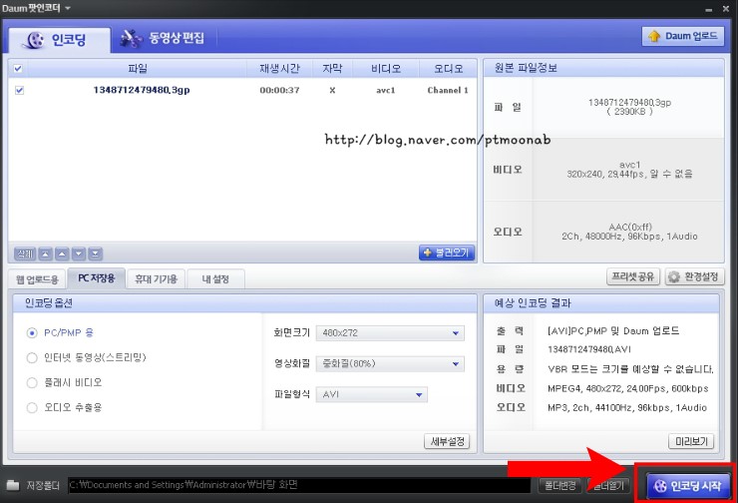738x503 pixels.
Task: Open the Daum 팟인코더 title menu arrow
Action: click(x=68, y=8)
